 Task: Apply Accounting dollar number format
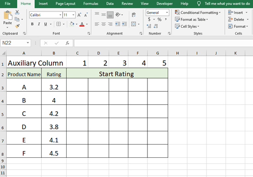(149, 19)
